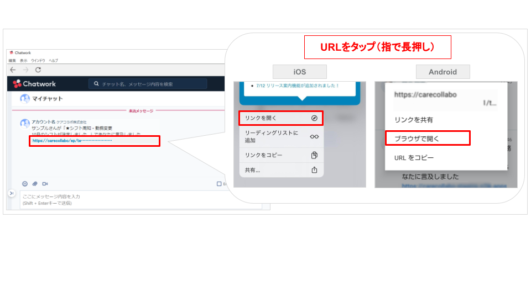The width and height of the screenshot is (531, 298).
Task: Click the Chatwork window title icon
Action: [x=12, y=53]
